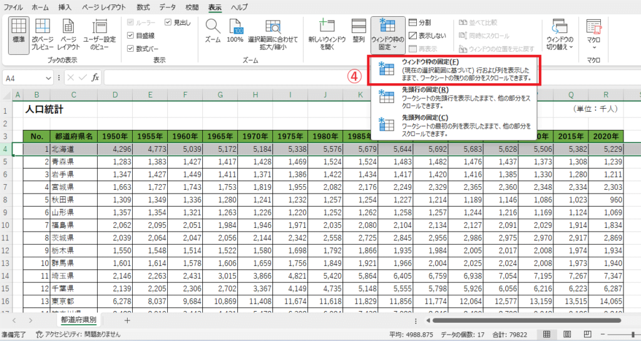Click the 都道府県名 header cell
The width and height of the screenshot is (641, 341).
point(74,136)
